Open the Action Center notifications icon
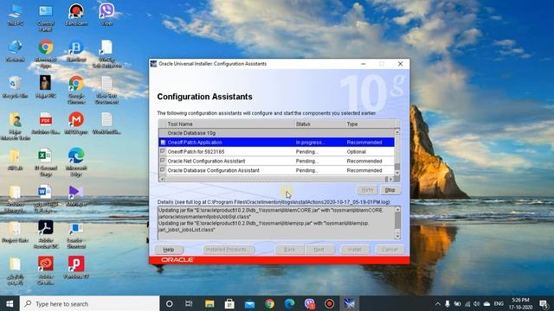The image size is (554, 311). pos(544,303)
